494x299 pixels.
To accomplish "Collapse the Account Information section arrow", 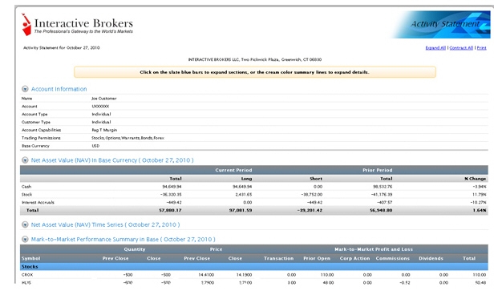I will 25,89.
